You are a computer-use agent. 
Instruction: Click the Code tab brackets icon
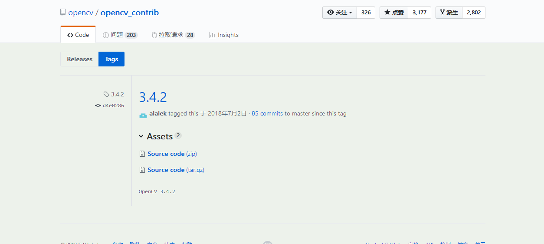(70, 35)
